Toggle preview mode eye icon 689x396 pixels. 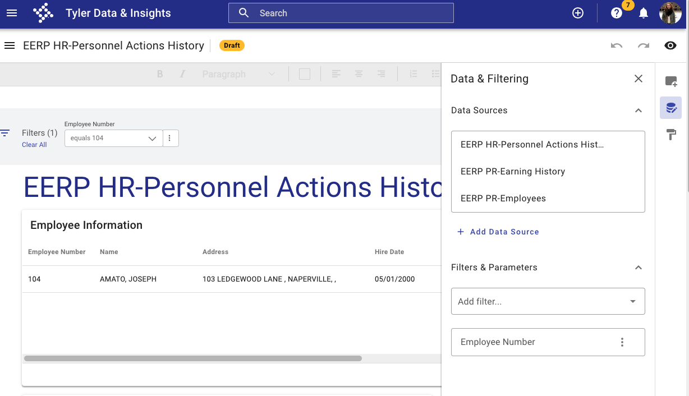670,45
